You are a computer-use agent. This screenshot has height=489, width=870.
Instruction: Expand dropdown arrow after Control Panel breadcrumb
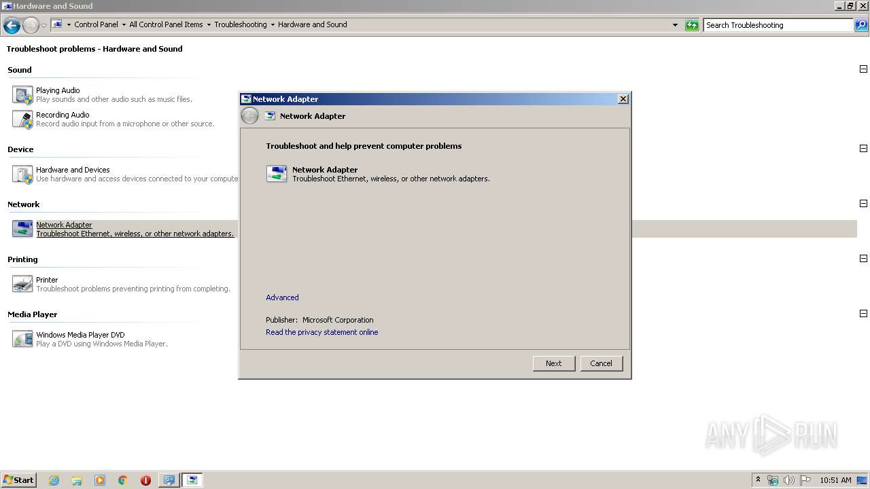pos(124,24)
